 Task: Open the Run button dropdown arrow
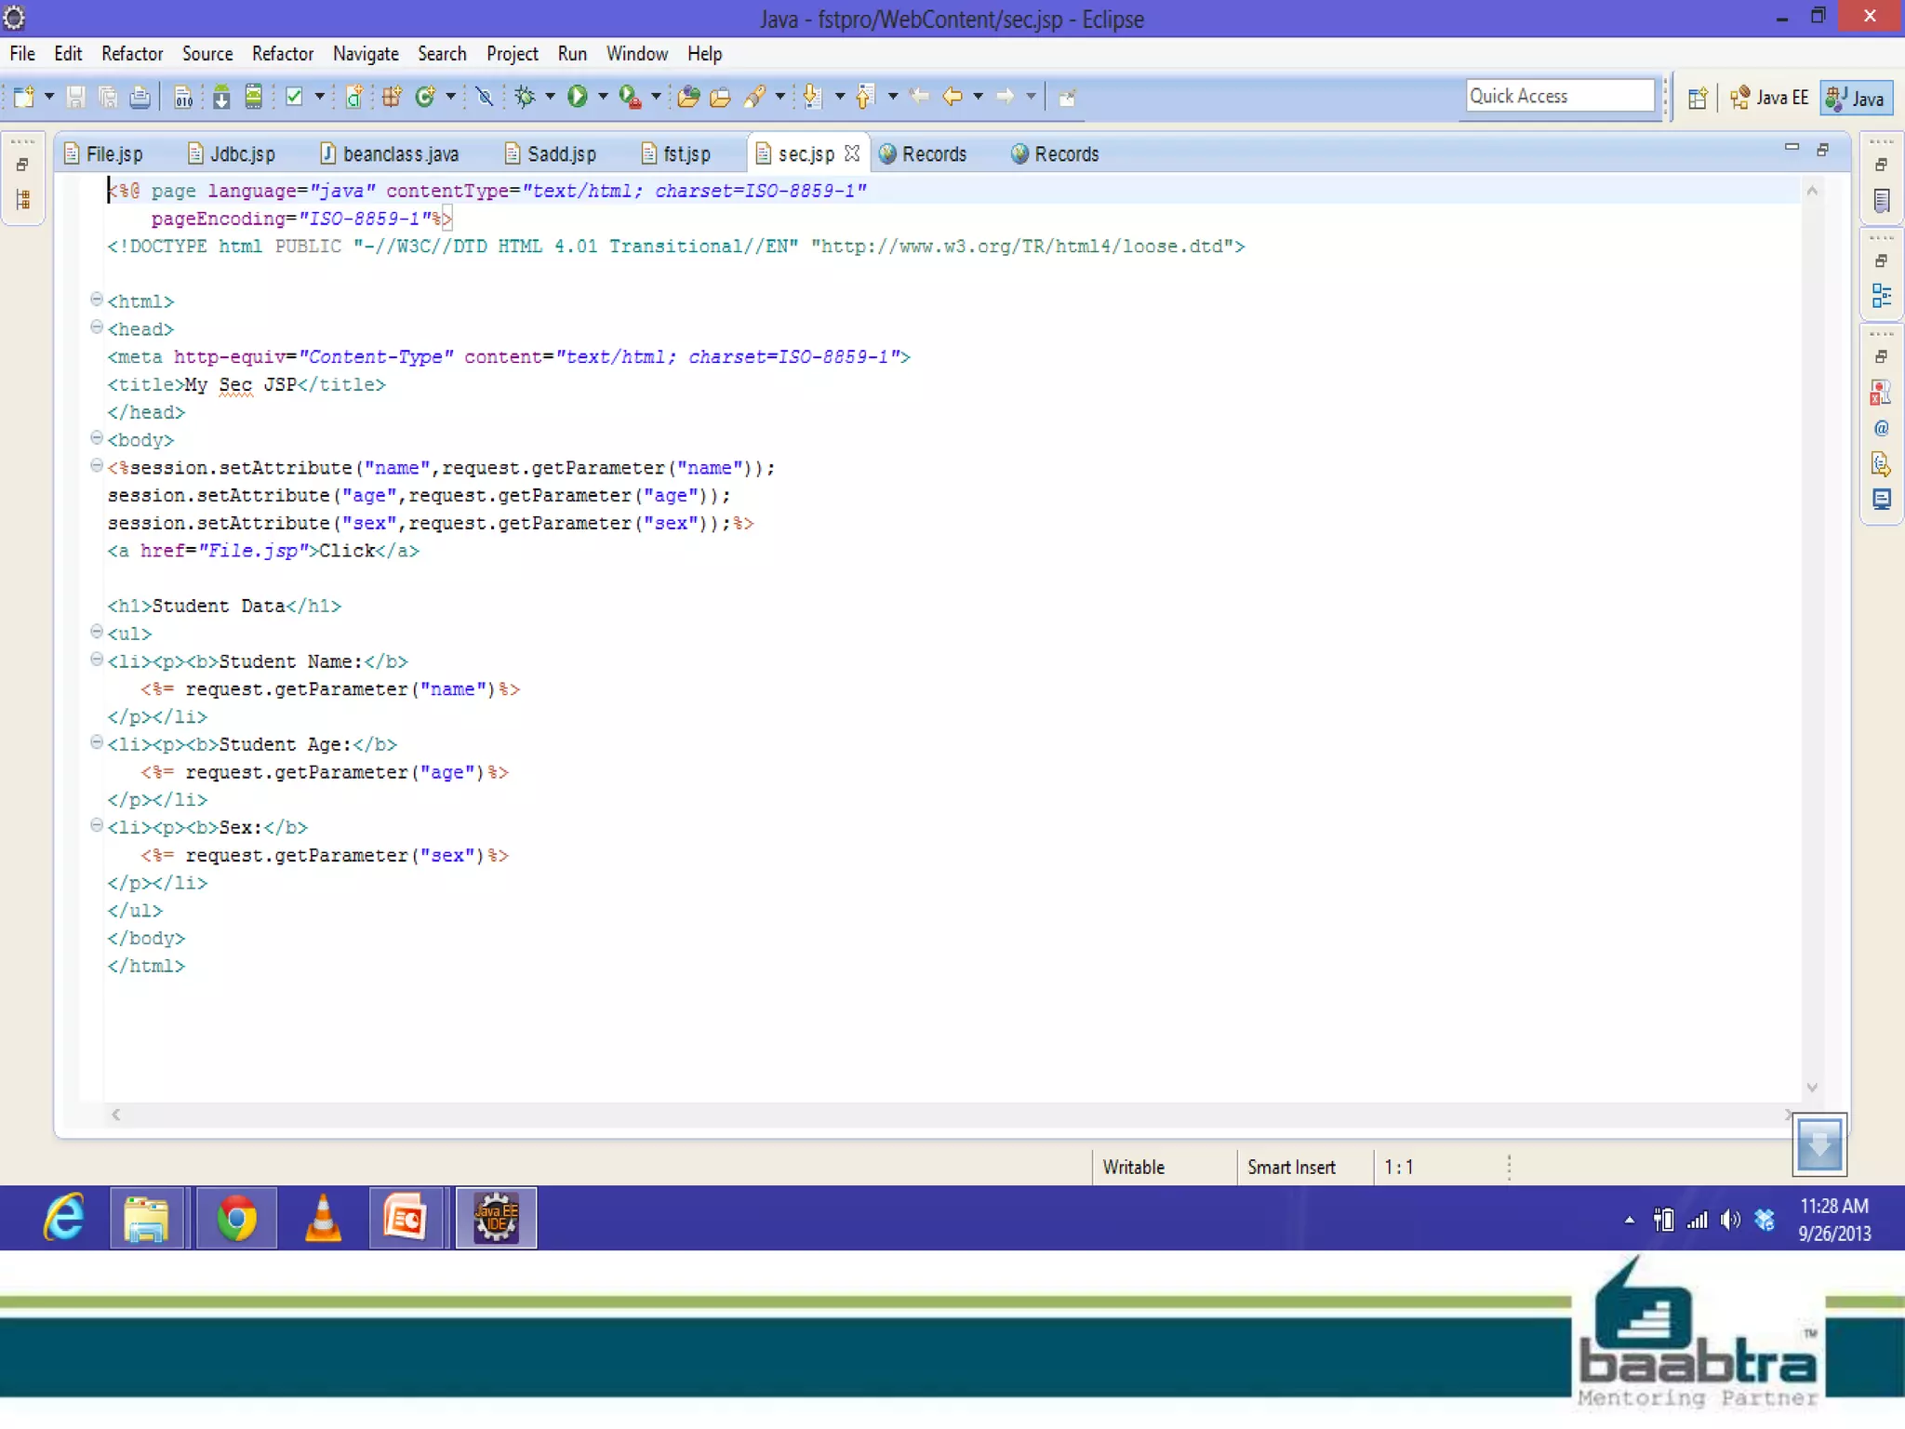pyautogui.click(x=603, y=97)
